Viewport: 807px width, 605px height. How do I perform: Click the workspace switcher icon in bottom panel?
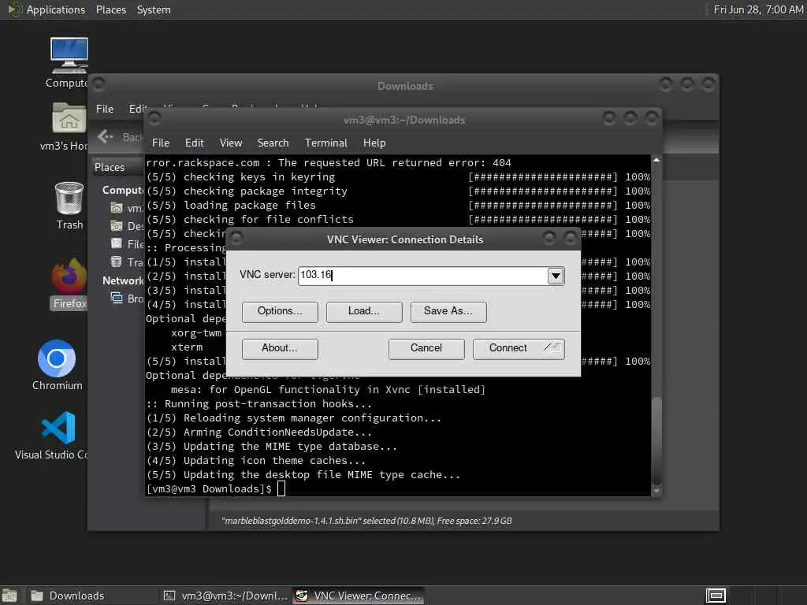(716, 596)
